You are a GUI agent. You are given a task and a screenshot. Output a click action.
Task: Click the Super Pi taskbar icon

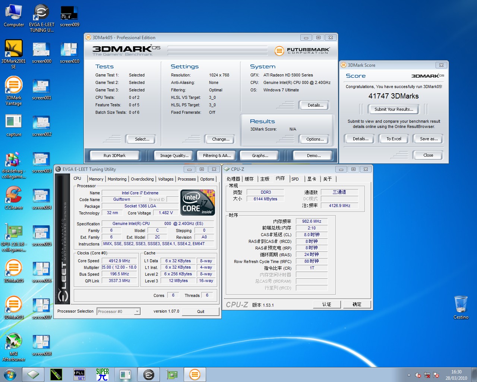[x=102, y=375]
